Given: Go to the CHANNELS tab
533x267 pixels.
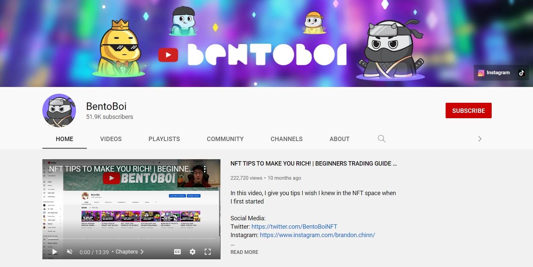Looking at the screenshot, I should (287, 139).
